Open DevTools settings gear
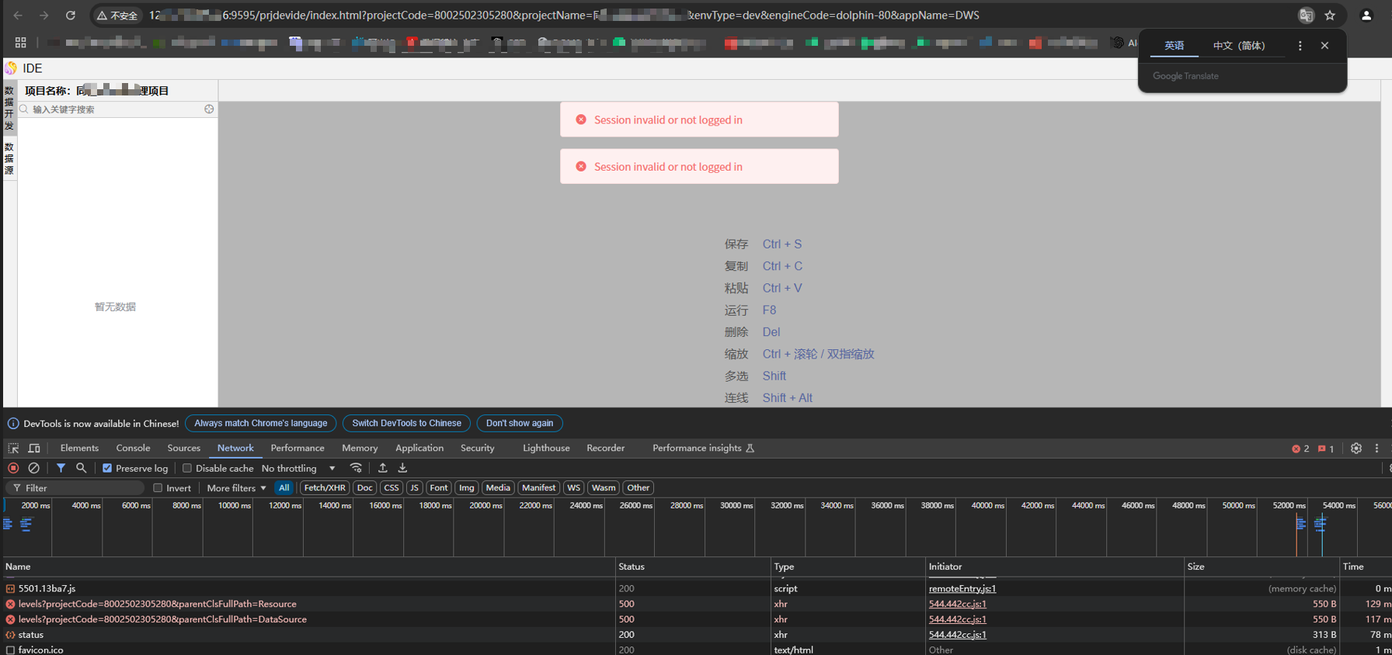 [1355, 449]
